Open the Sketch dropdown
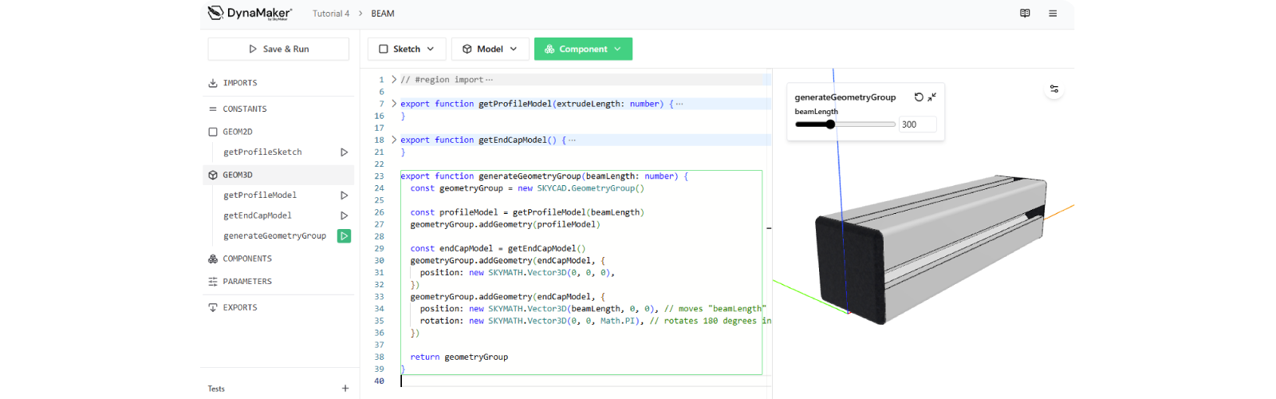This screenshot has height=399, width=1276. pyautogui.click(x=407, y=49)
